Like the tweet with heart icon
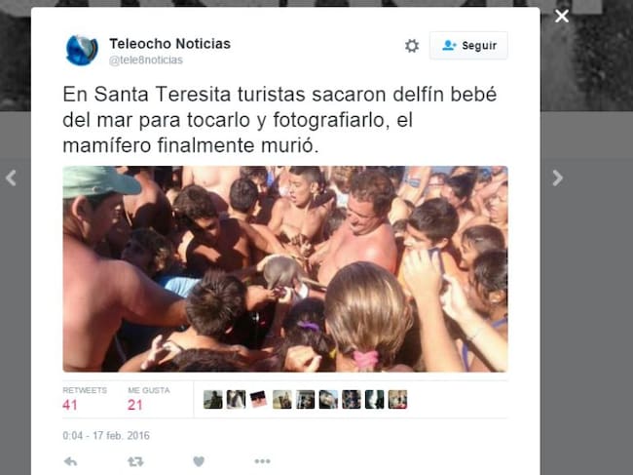This screenshot has height=475, width=633. (x=199, y=461)
